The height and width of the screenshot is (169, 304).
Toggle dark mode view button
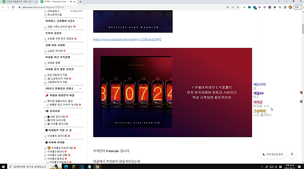[x=273, y=154]
